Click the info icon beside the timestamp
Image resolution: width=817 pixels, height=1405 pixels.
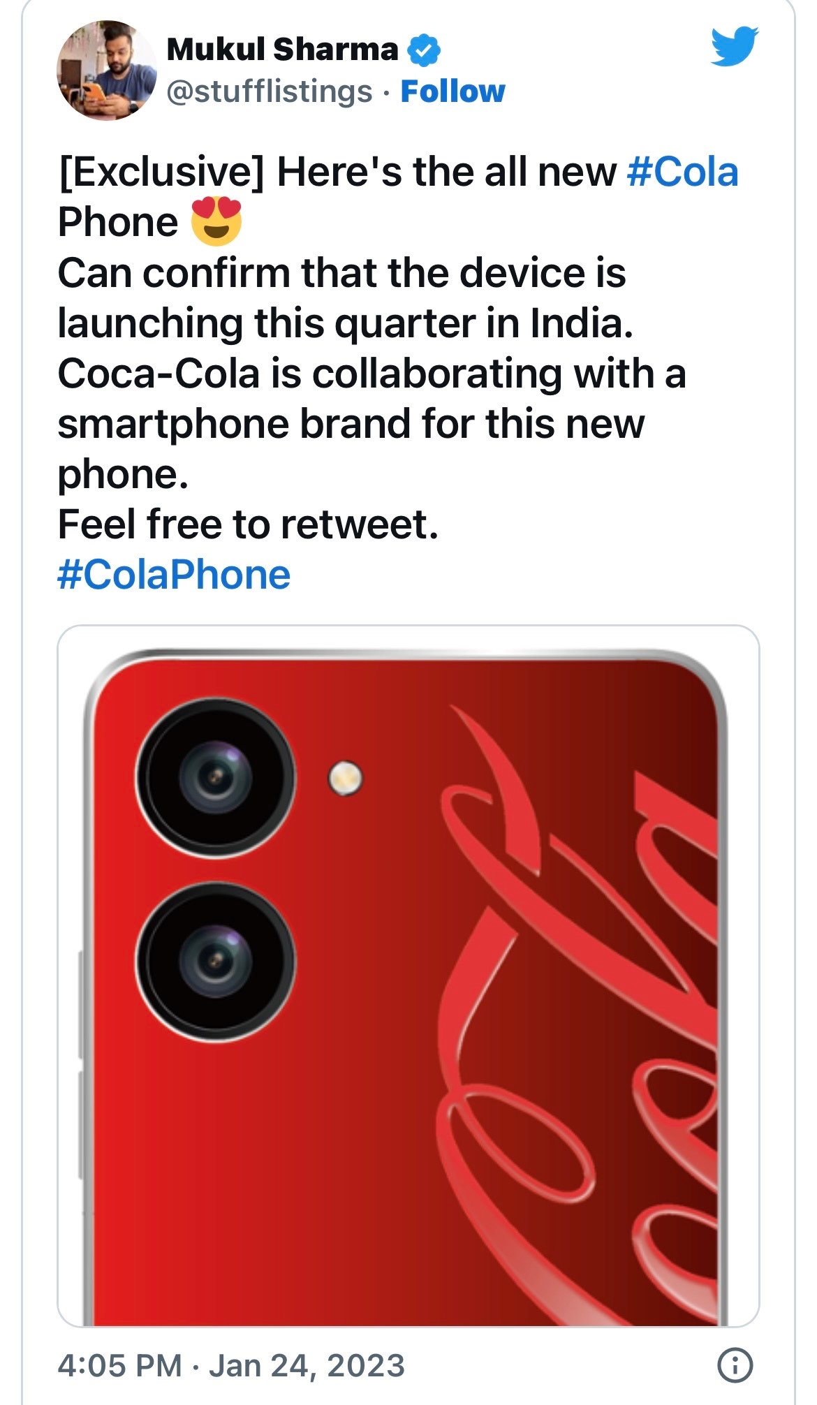point(735,1365)
